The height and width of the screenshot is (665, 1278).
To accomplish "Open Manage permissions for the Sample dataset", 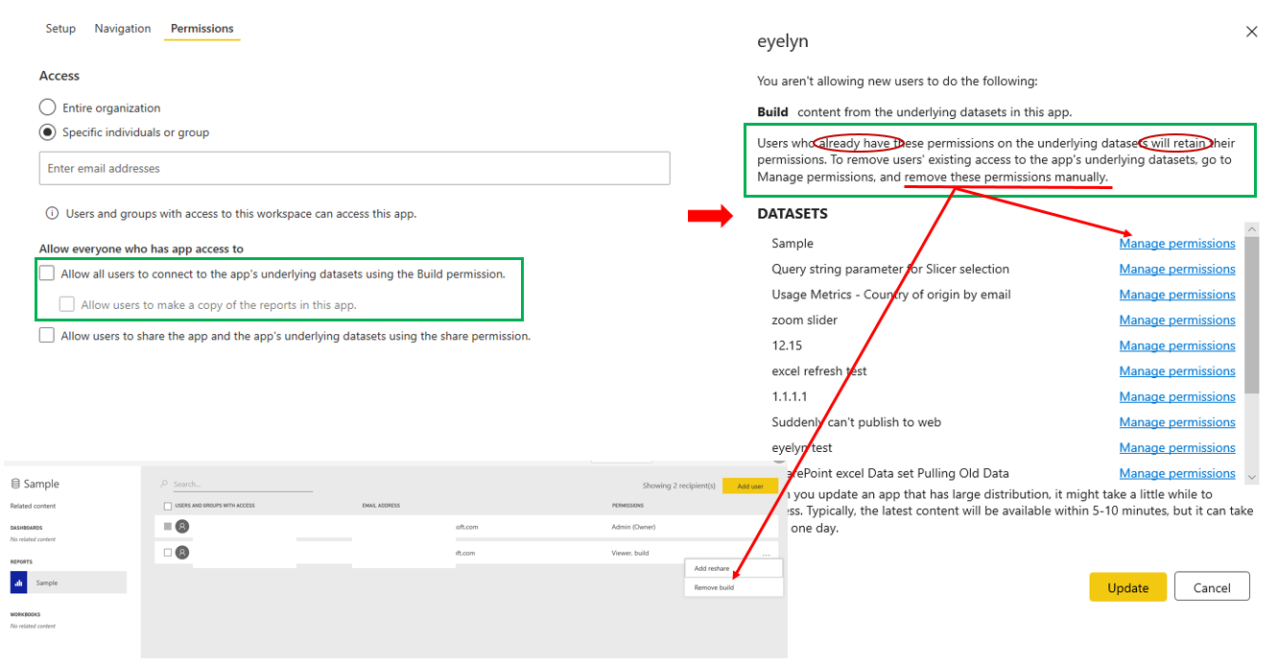I will [1177, 244].
